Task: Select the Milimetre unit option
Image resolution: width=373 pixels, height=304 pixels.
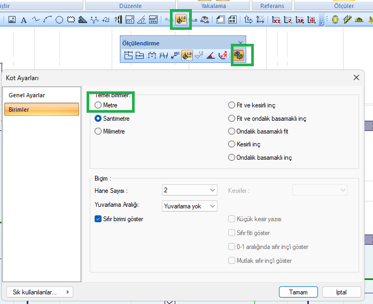Action: (x=98, y=131)
